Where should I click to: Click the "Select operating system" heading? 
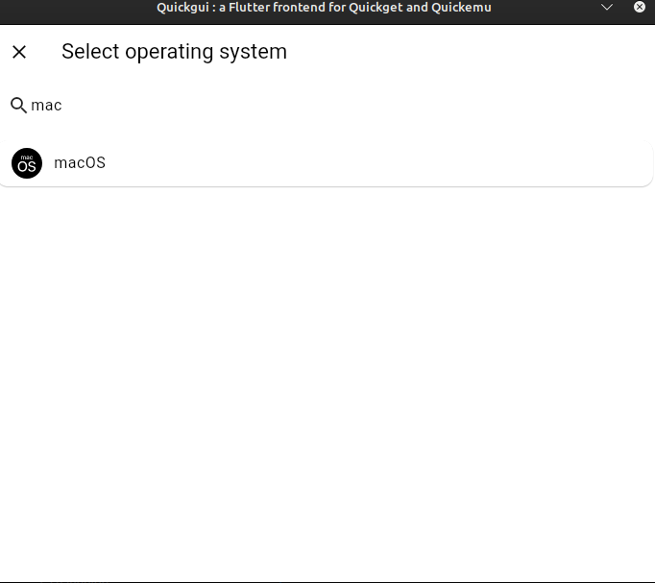(x=174, y=52)
